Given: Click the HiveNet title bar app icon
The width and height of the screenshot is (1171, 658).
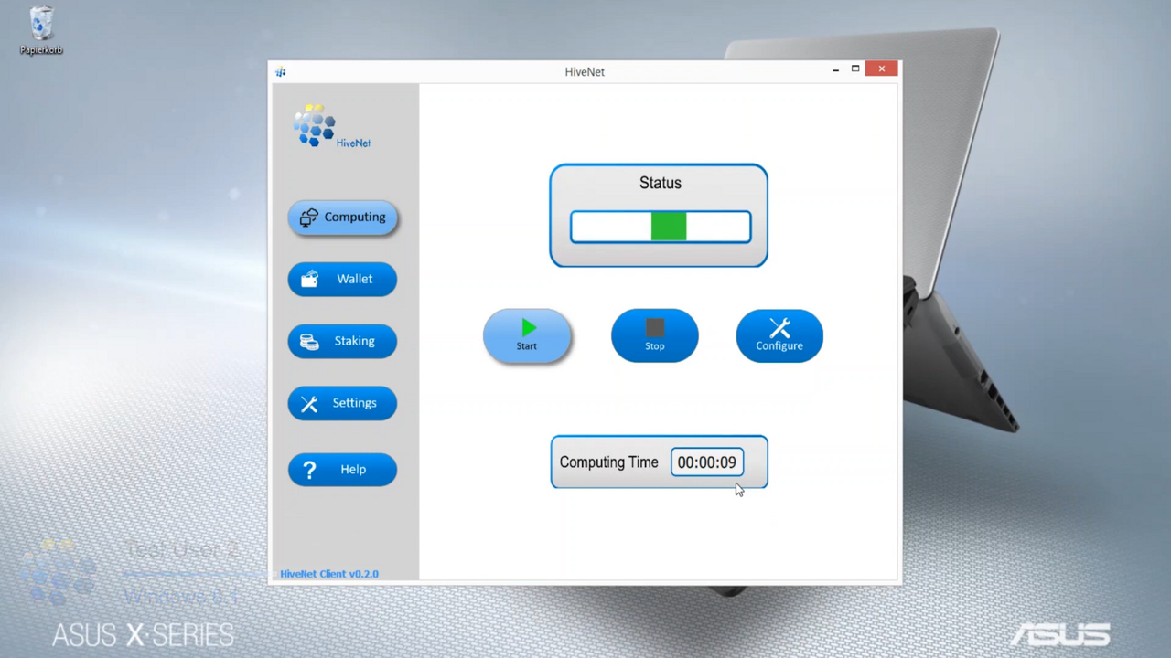Looking at the screenshot, I should (281, 71).
